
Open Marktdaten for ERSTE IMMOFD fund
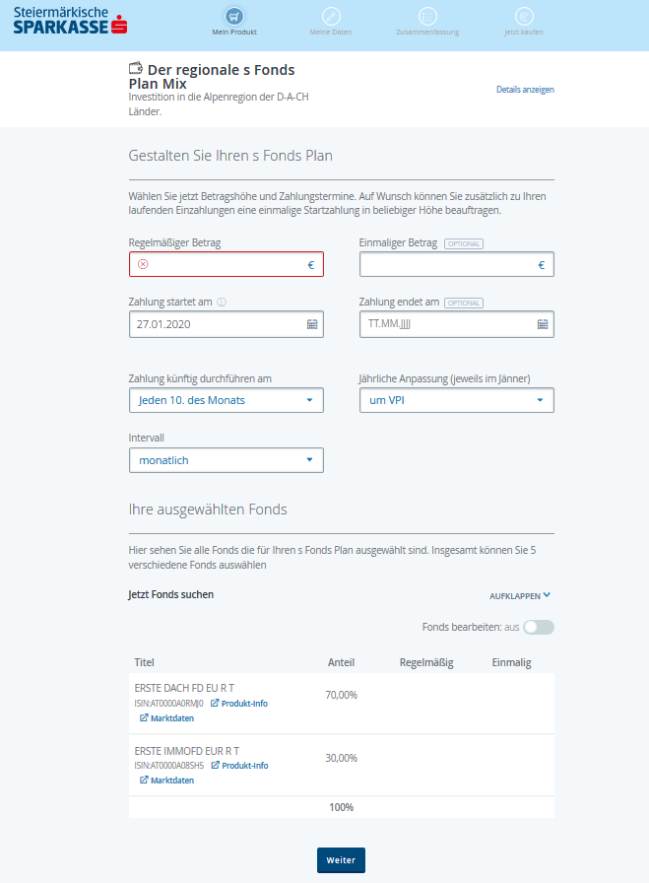click(x=166, y=781)
